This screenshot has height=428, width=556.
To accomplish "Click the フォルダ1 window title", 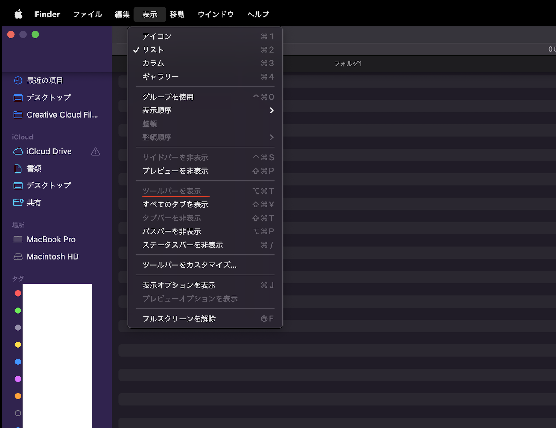I will tap(348, 64).
